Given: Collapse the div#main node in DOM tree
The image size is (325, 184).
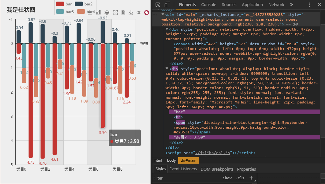Looking at the screenshot, I should 163,15.
